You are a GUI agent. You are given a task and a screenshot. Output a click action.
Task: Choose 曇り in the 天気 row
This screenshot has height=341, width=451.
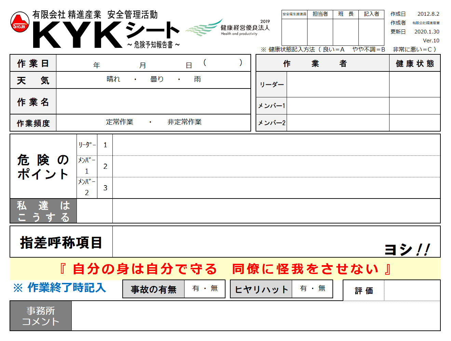pyautogui.click(x=157, y=79)
